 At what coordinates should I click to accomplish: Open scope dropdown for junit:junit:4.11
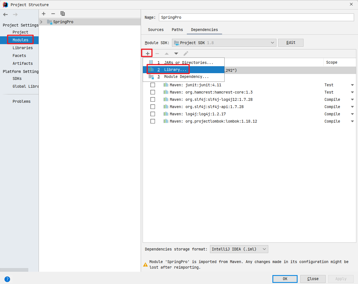click(x=352, y=85)
